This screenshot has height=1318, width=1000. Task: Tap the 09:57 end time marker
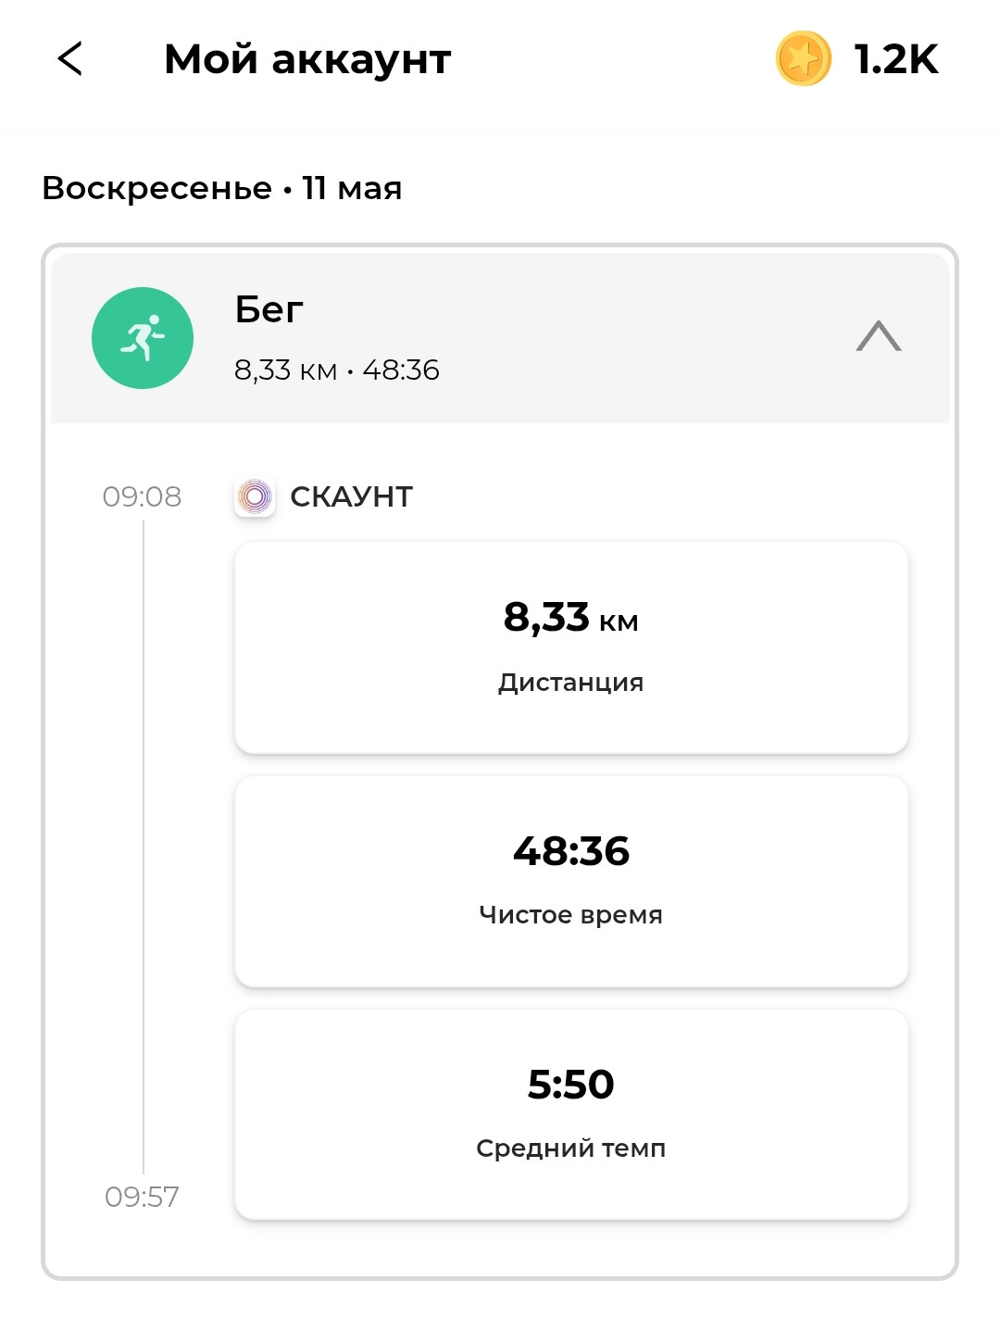tap(142, 1197)
